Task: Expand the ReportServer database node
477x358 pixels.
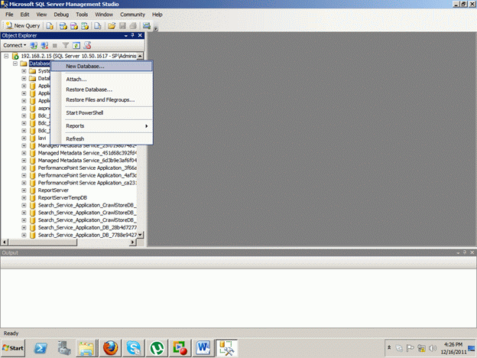Action: pyautogui.click(x=24, y=190)
